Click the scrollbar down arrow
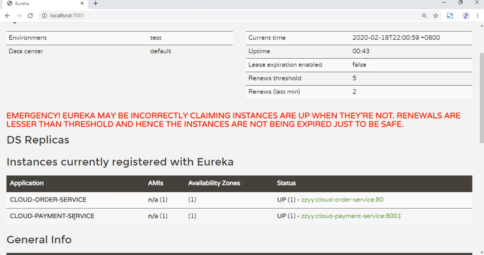Screen dimensions: 484x255 (482, 252)
